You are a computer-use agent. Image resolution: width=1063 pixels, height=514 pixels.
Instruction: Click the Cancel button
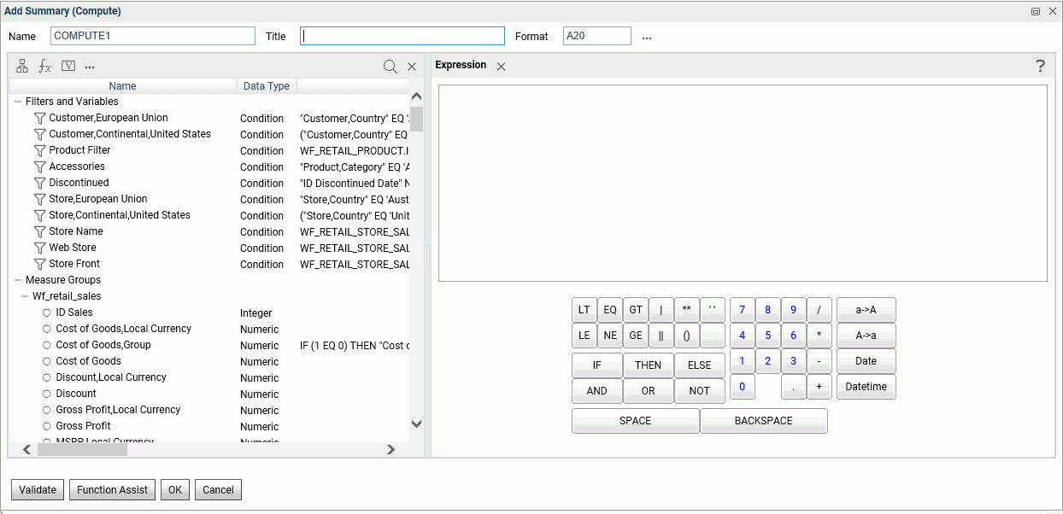(218, 490)
